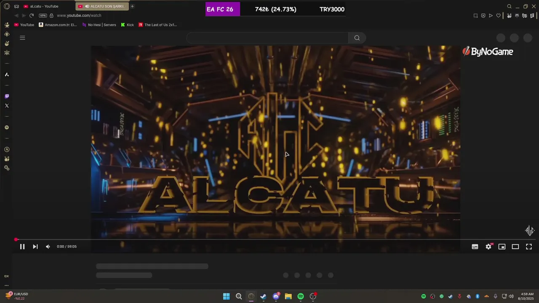539x303 pixels.
Task: Click the YouTube search magnifier button
Action: (357, 38)
